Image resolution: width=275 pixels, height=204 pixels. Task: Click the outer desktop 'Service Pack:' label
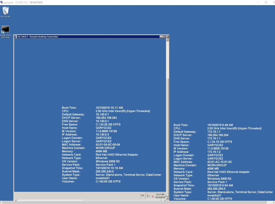click(183, 182)
